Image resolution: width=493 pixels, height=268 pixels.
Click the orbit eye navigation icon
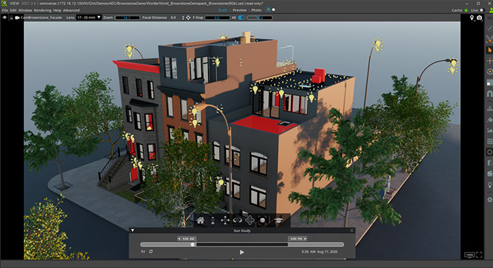238,220
